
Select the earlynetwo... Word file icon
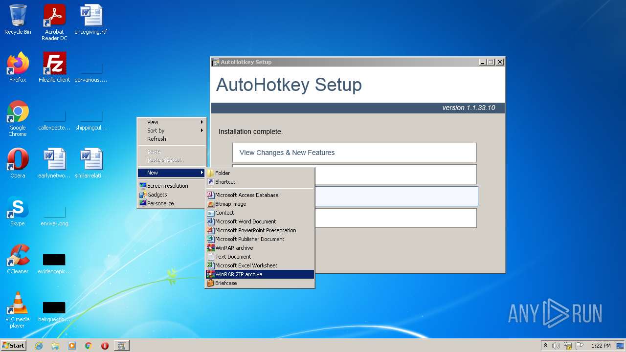click(54, 163)
